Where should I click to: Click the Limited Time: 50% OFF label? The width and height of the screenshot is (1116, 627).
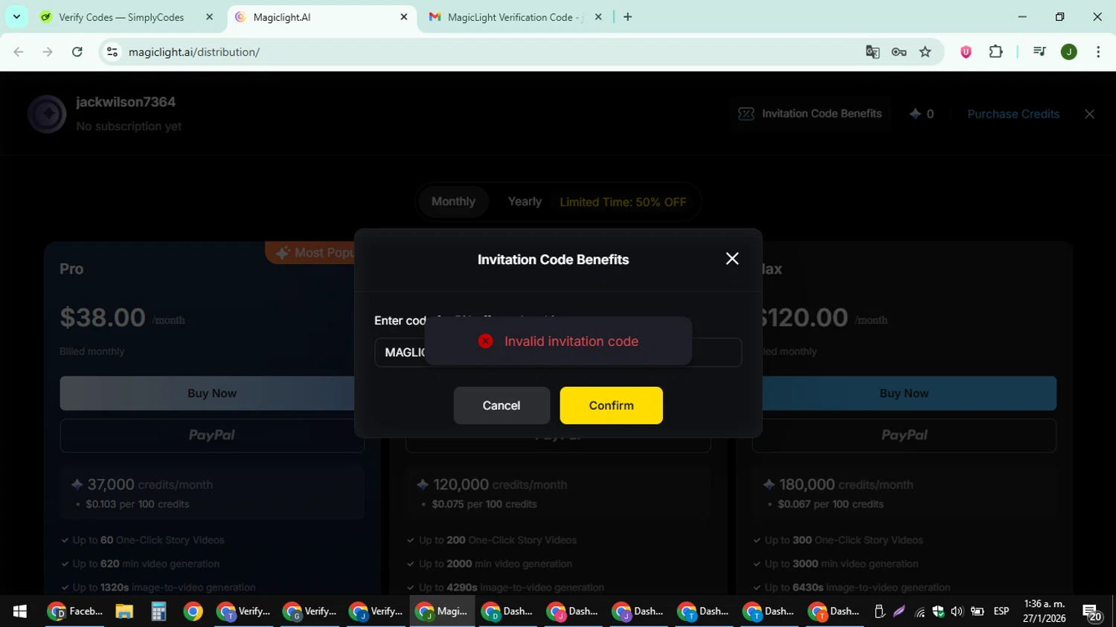pos(623,202)
